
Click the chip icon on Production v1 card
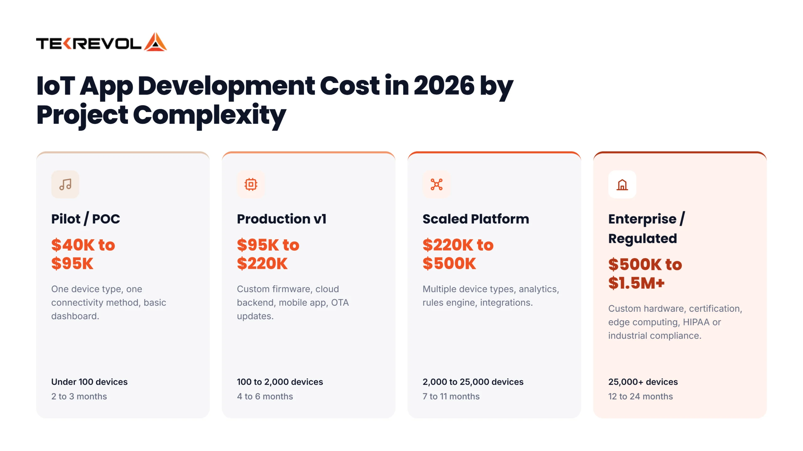tap(251, 184)
